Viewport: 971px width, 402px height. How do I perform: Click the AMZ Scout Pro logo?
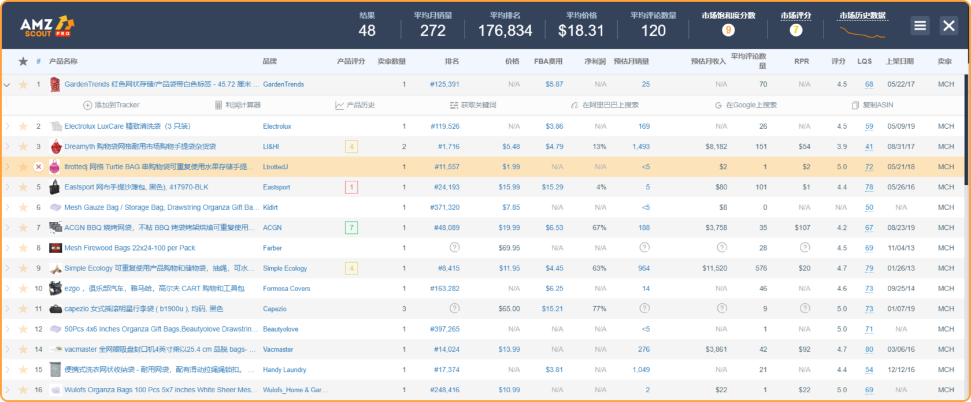(x=47, y=27)
